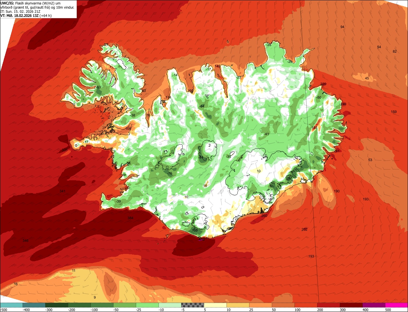Click the '2' value on the glacier
The image size is (408, 312).
click(209, 145)
